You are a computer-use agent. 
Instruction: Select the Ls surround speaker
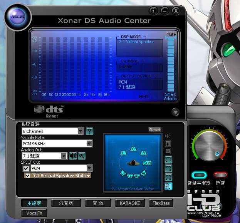tap(123, 173)
